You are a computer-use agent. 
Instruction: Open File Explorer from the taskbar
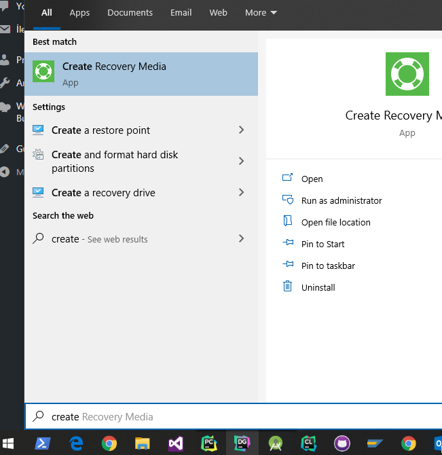(x=142, y=443)
